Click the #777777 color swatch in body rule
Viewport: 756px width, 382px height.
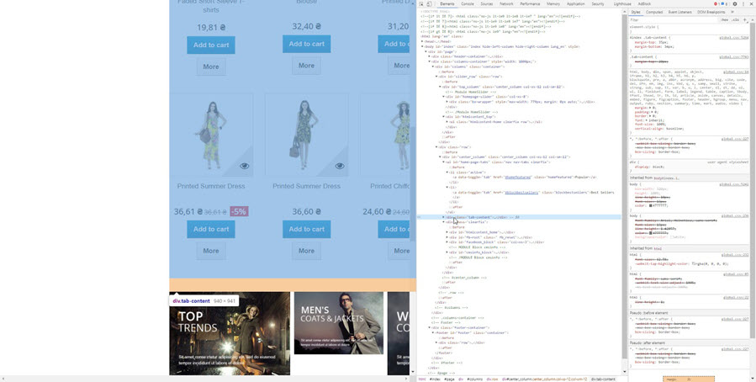click(x=651, y=205)
